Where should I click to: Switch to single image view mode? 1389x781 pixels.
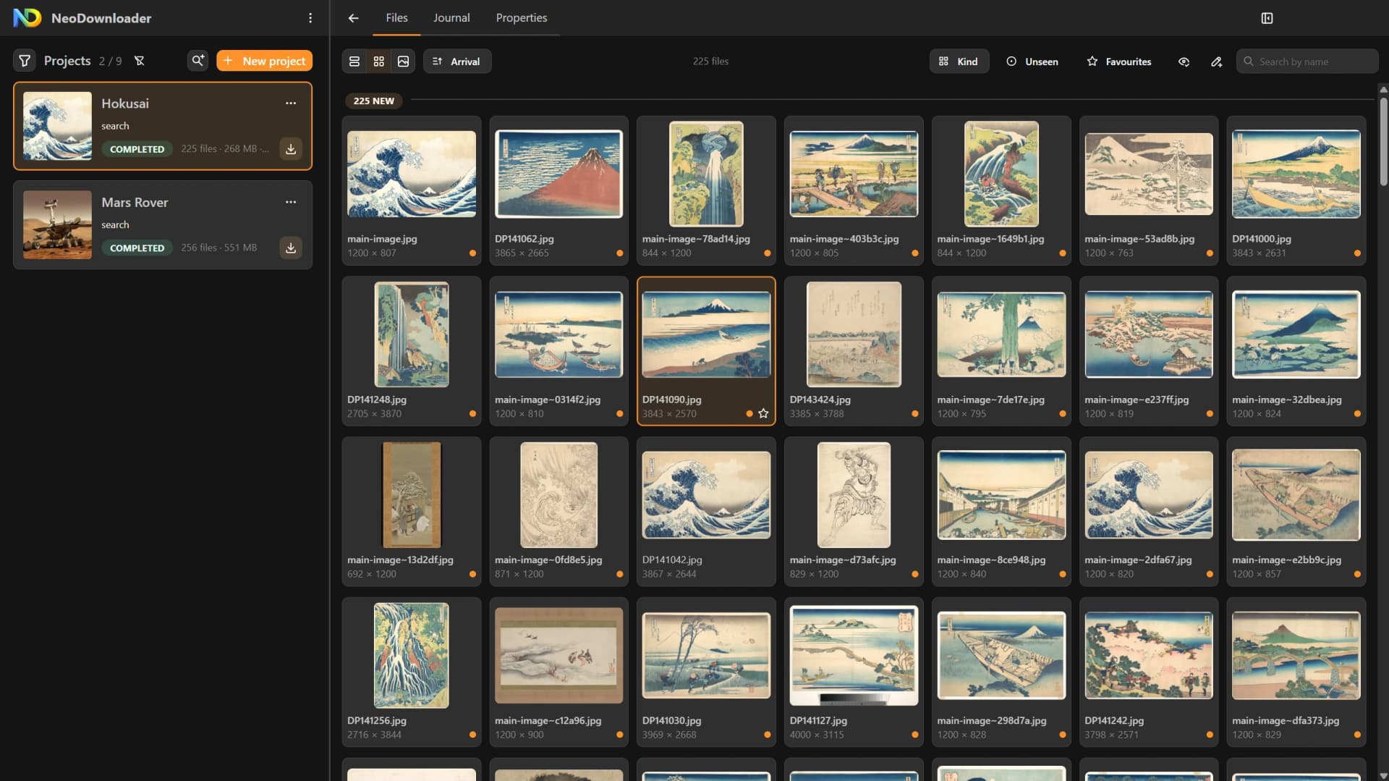point(403,62)
